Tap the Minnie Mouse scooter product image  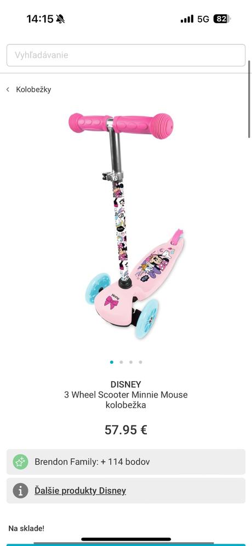tap(126, 226)
